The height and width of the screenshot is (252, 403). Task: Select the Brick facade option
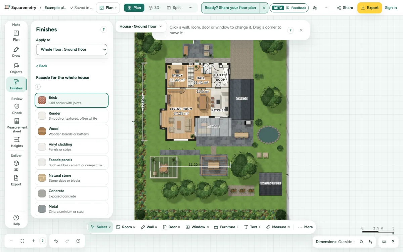coord(72,100)
